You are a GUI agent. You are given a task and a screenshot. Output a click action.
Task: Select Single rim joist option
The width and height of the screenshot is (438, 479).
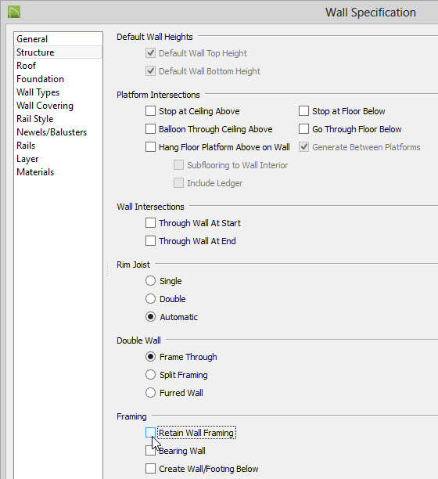tap(150, 281)
